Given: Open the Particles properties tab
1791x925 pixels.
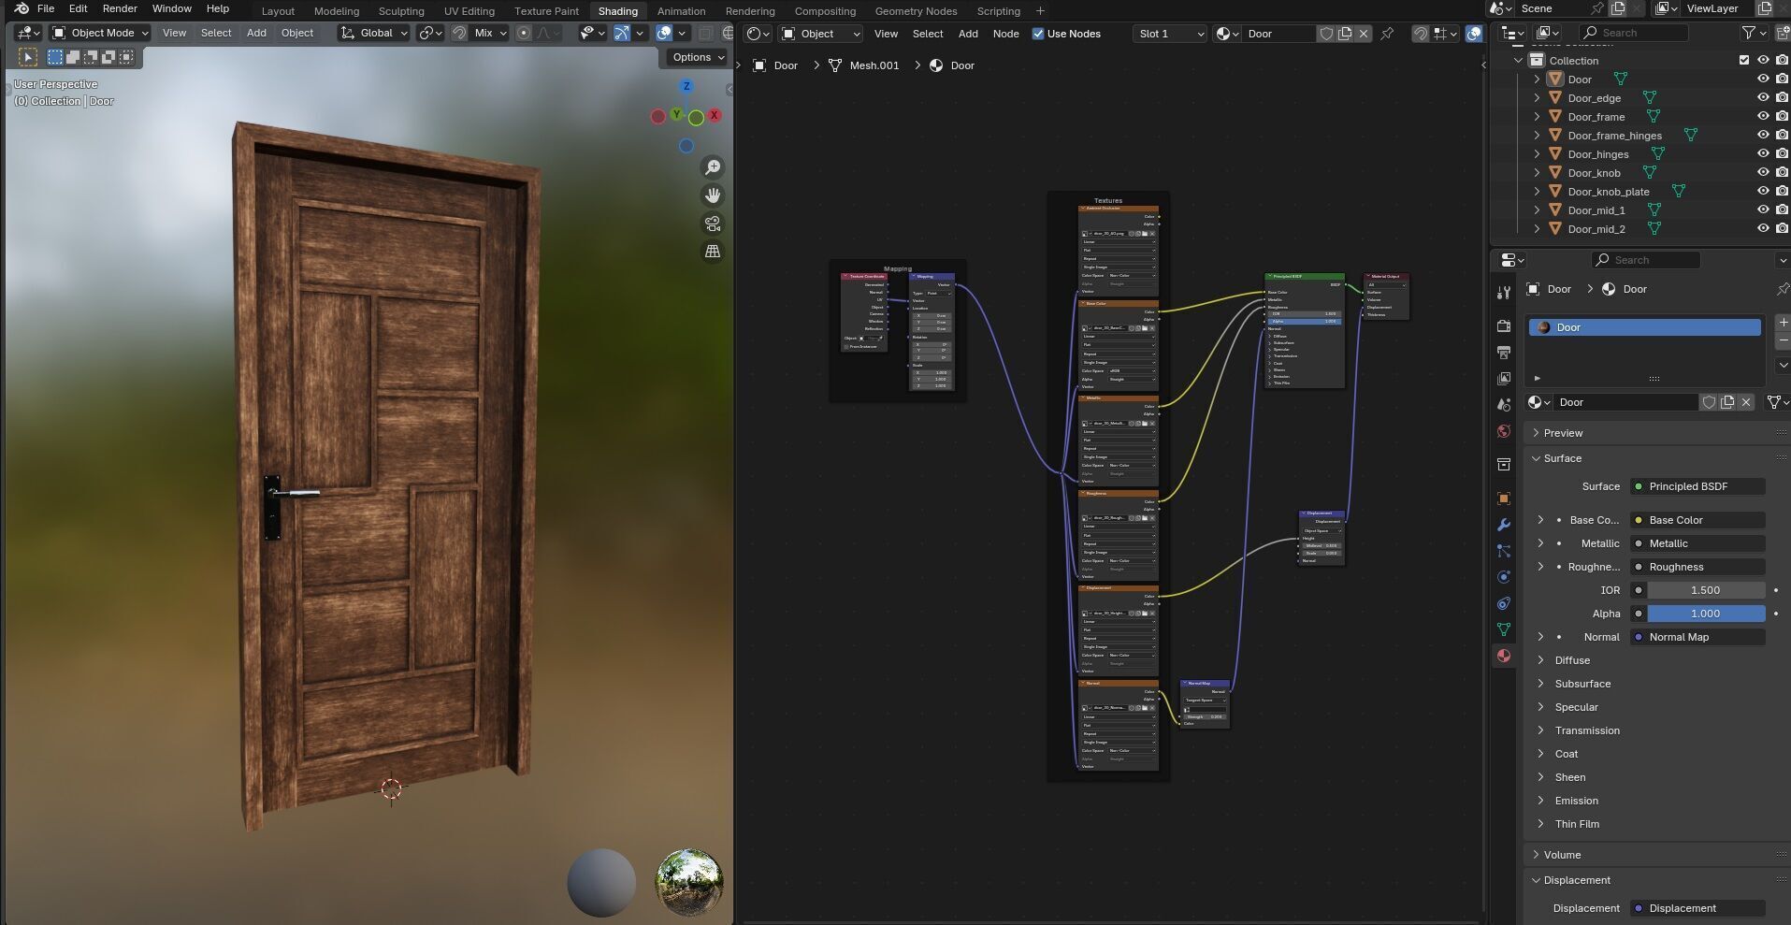Looking at the screenshot, I should [1504, 551].
